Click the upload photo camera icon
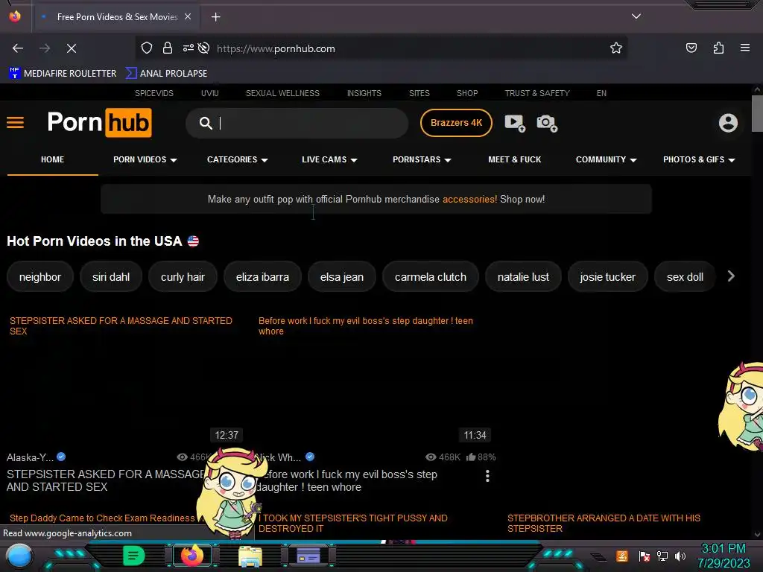 tap(547, 123)
